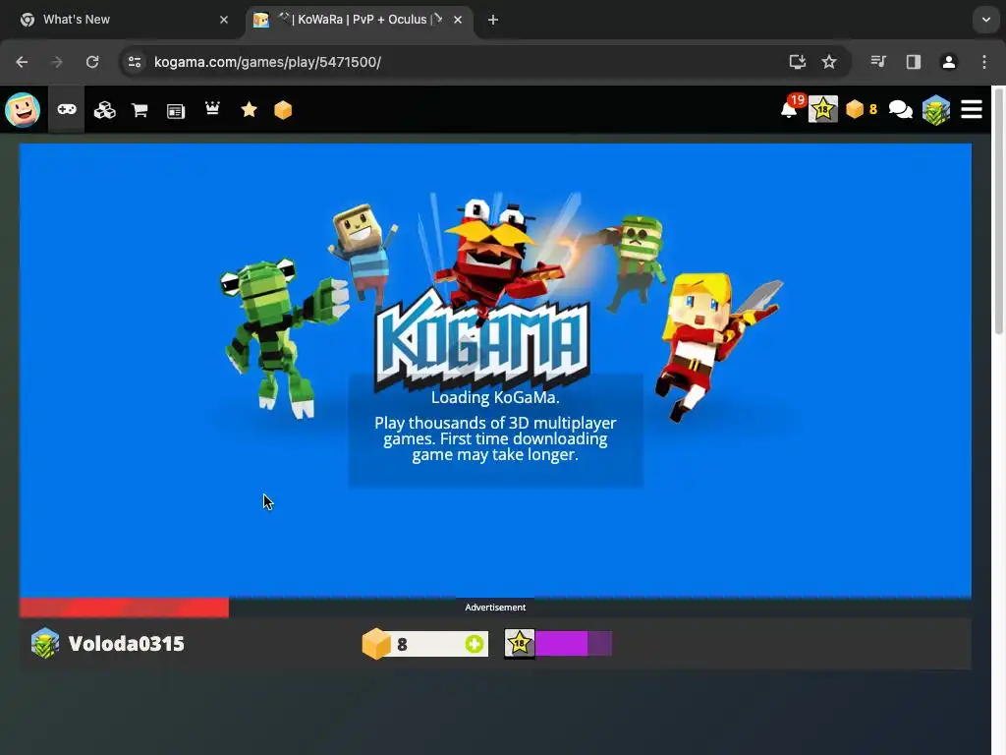Viewport: 1006px width, 755px height.
Task: Open the orange gold cube icon in navbar
Action: [283, 110]
